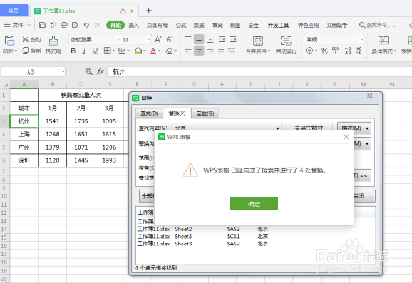Toggle Bold formatting
Screen dimensions: 412x283
click(x=73, y=51)
